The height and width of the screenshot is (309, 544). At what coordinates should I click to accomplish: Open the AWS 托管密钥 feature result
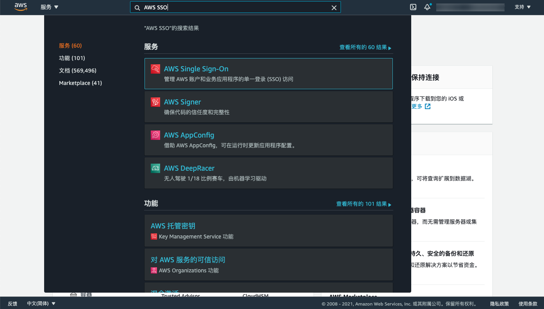173,226
